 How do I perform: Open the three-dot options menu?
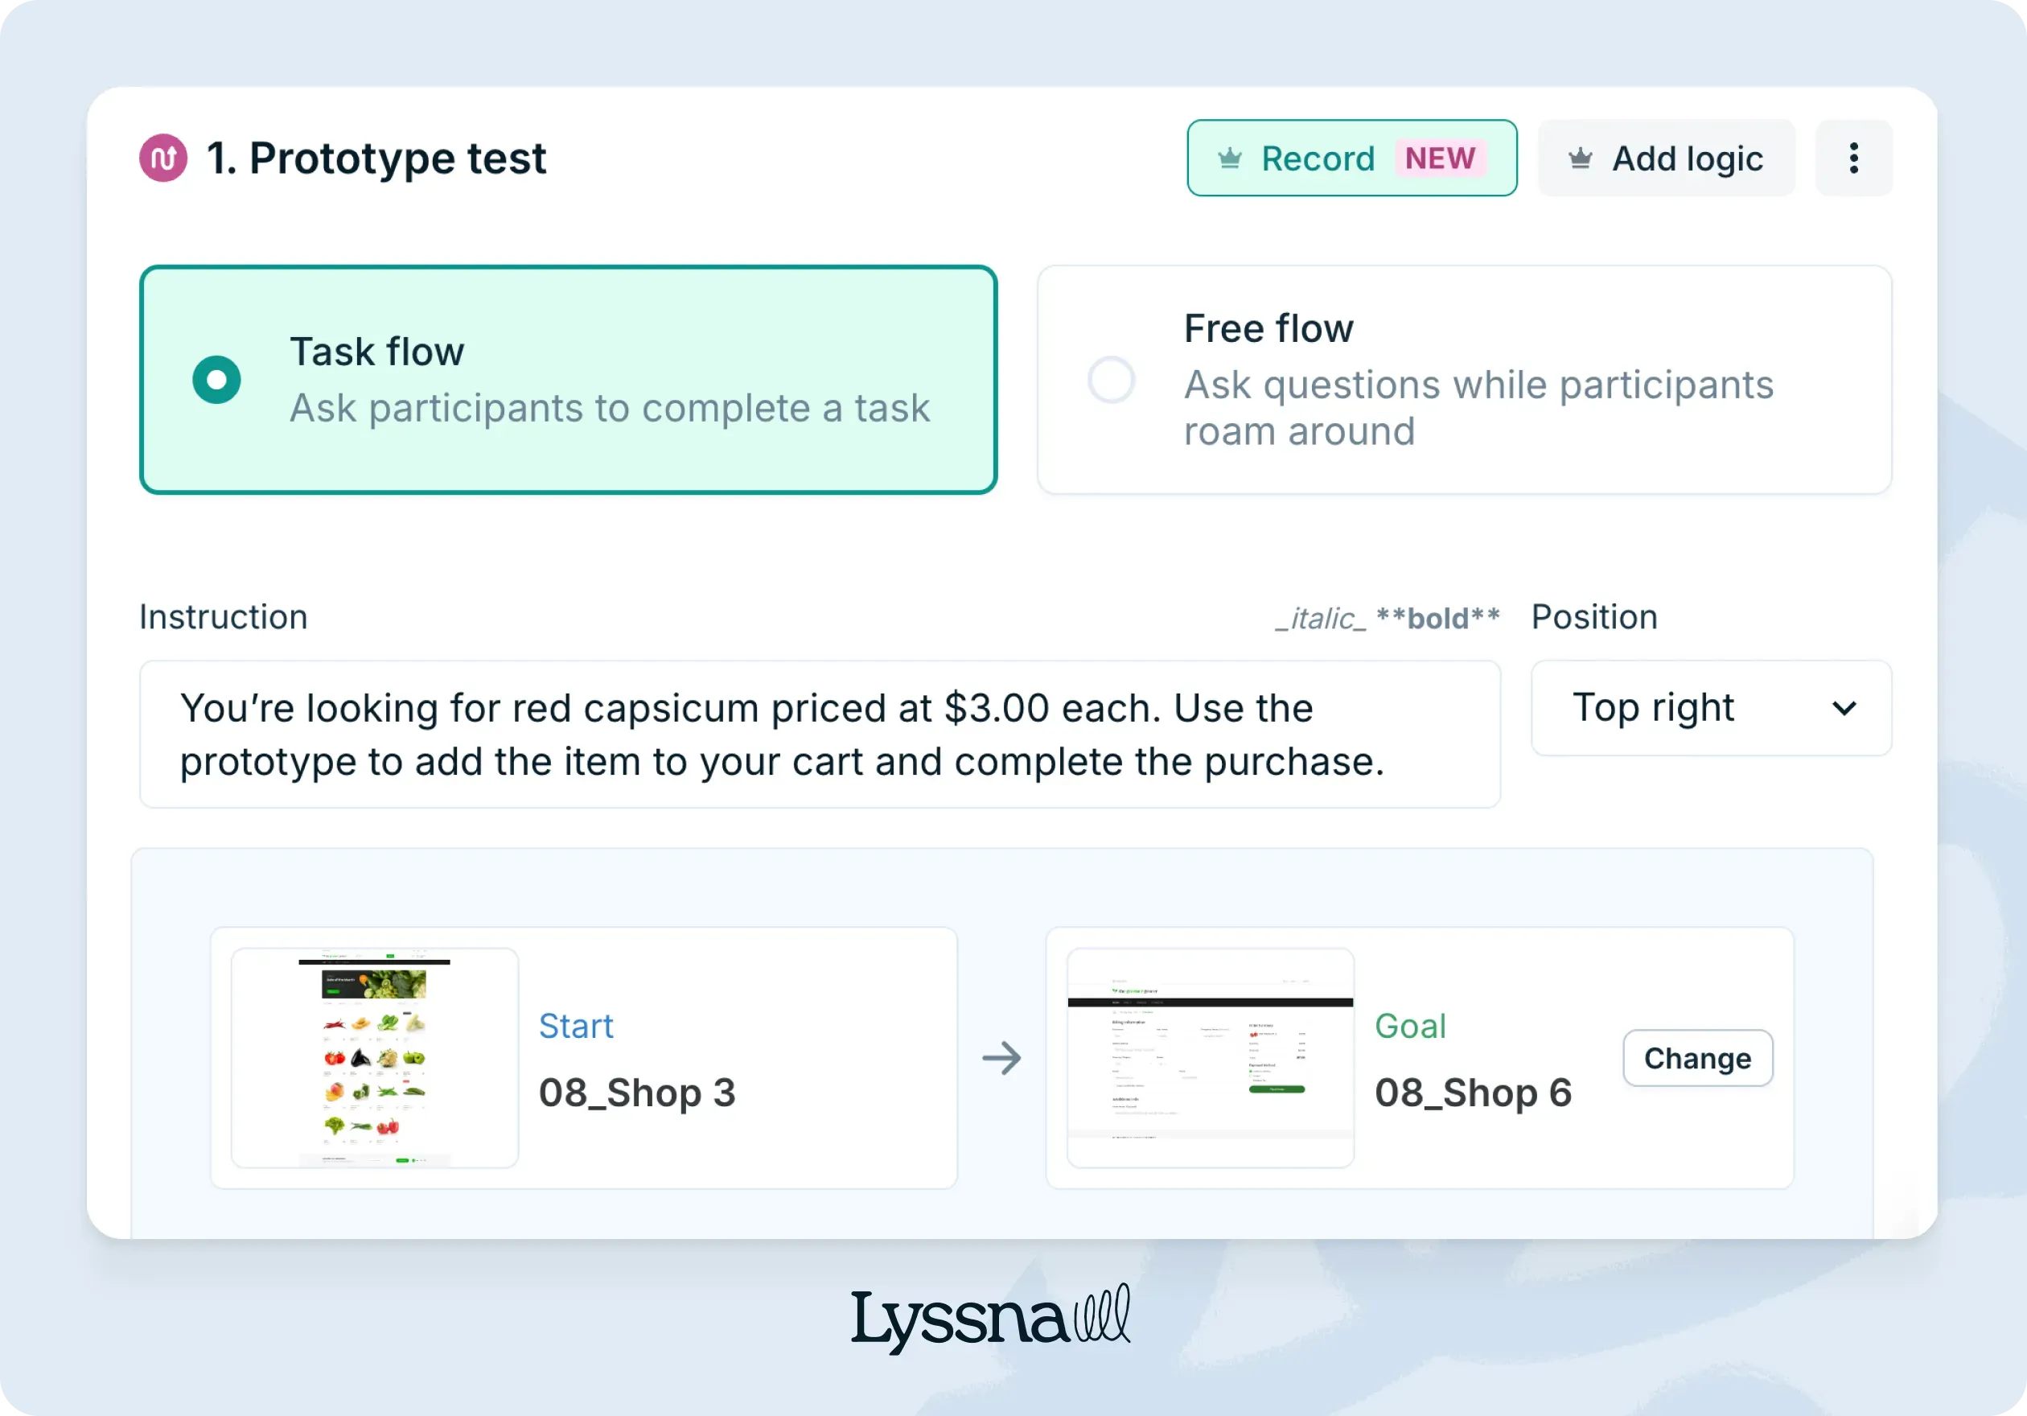[1852, 158]
